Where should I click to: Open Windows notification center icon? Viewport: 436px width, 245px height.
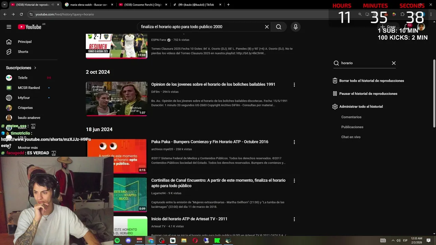(x=429, y=241)
